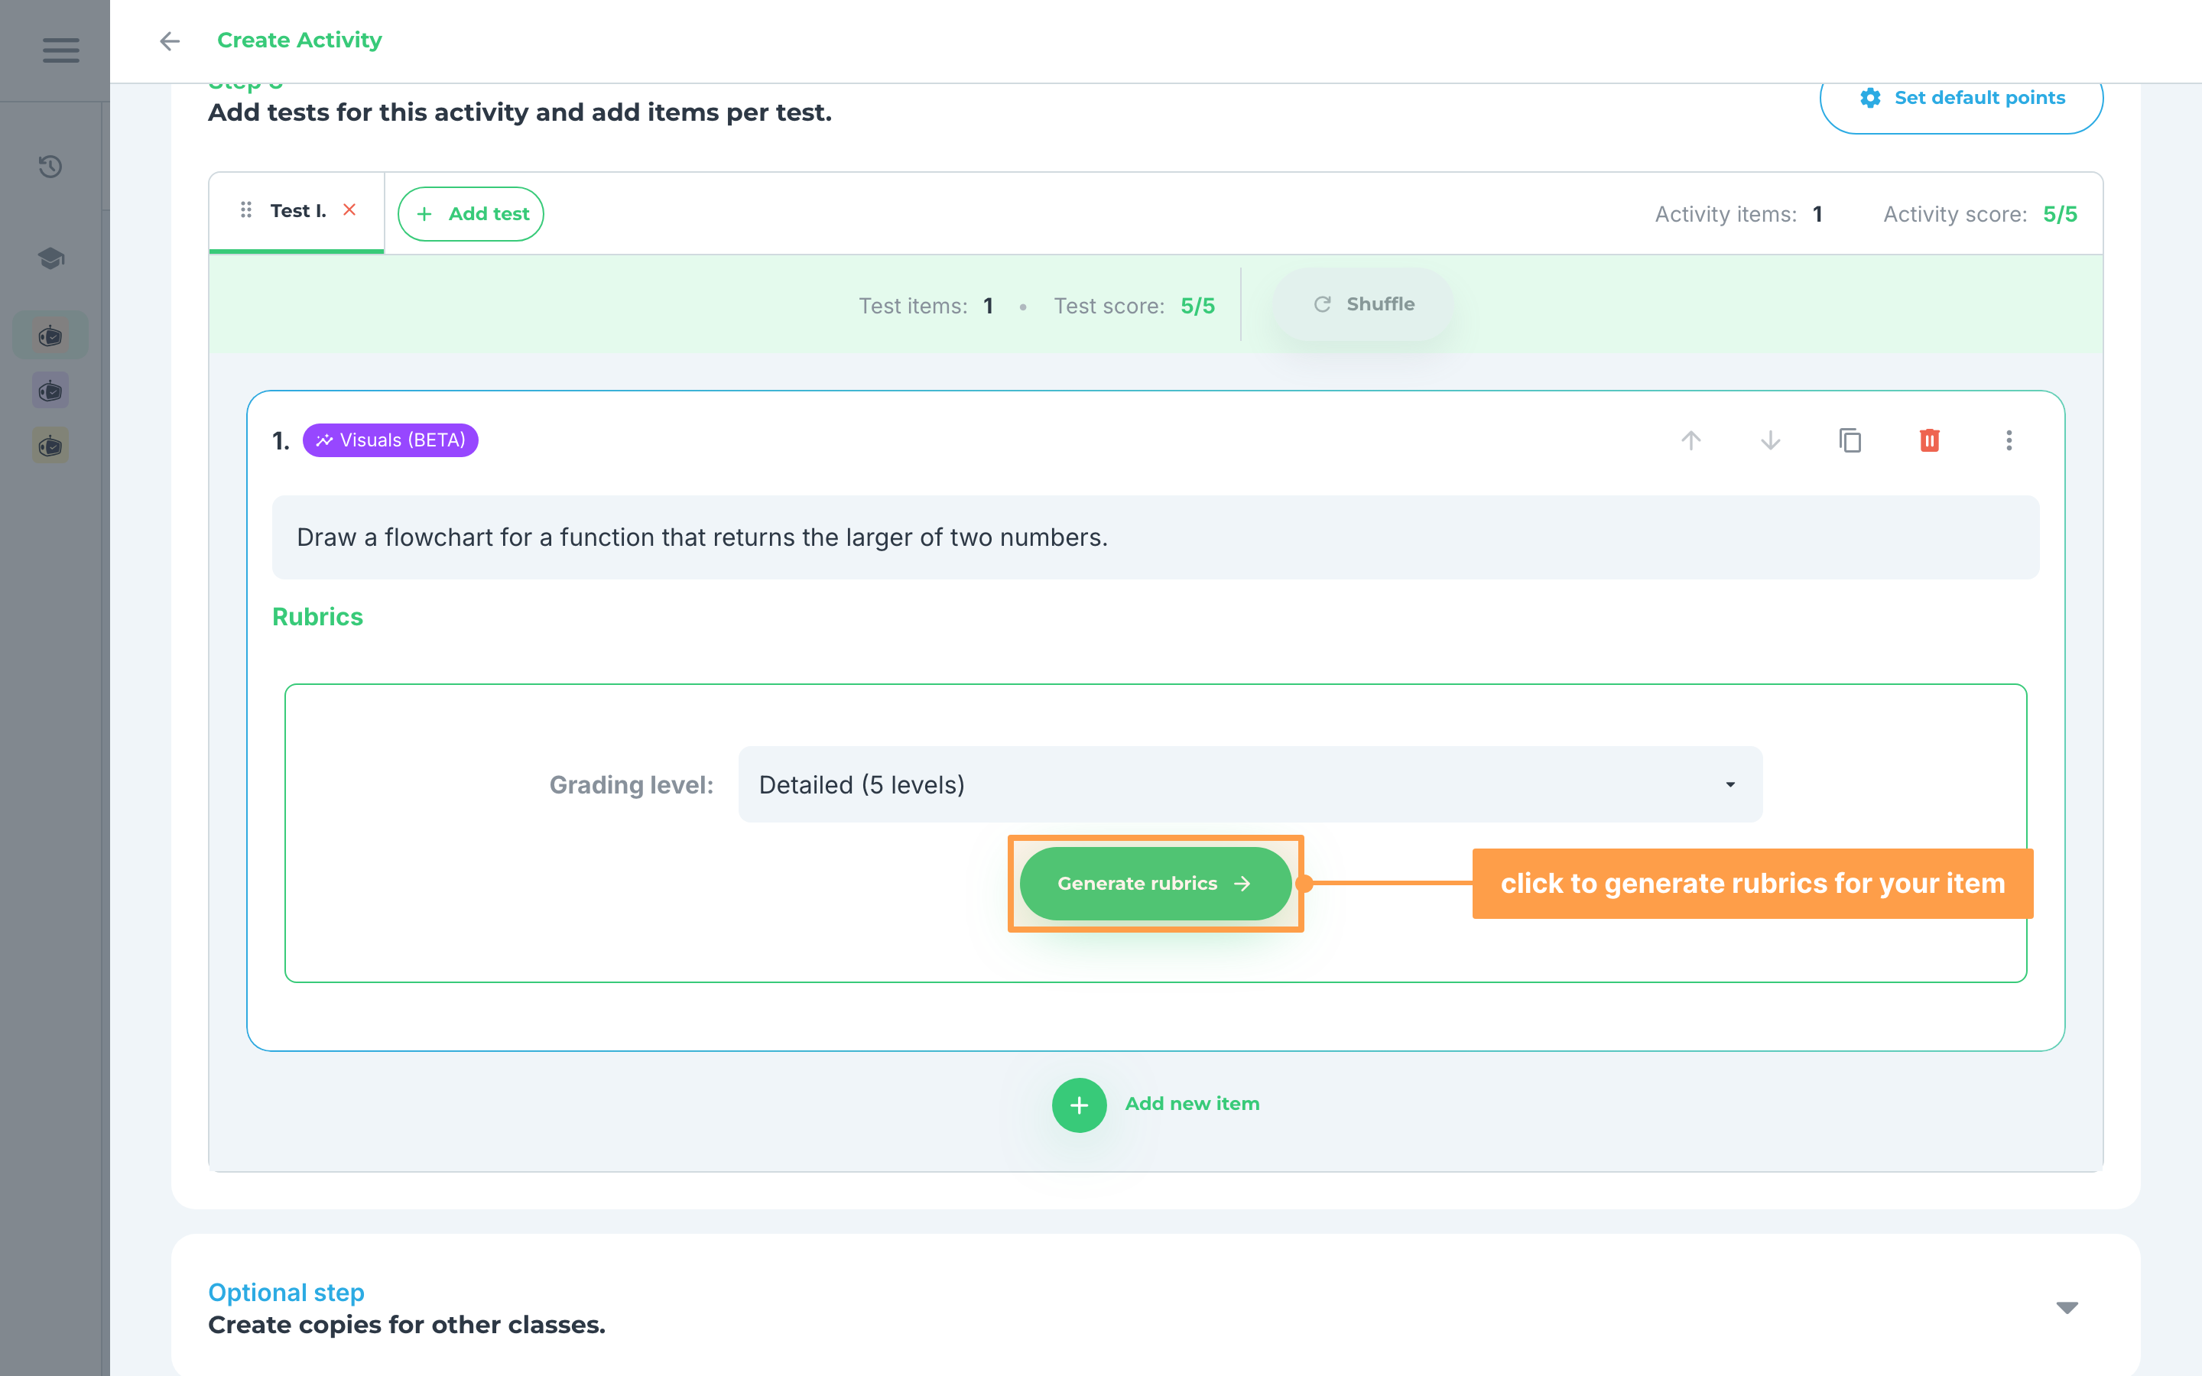Open Set default points
Image resolution: width=2202 pixels, height=1376 pixels.
1962,99
